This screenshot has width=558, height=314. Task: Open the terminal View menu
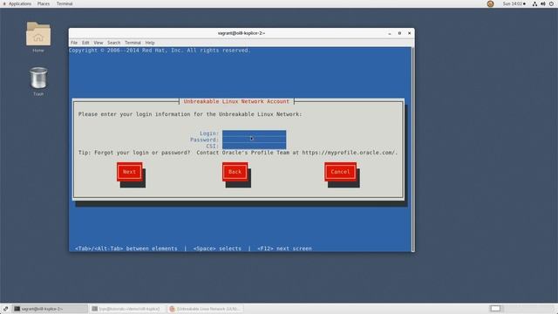pos(99,43)
